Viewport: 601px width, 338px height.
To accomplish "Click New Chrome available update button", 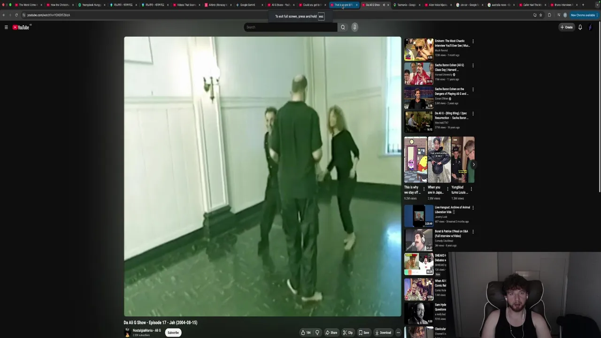I will [x=583, y=15].
